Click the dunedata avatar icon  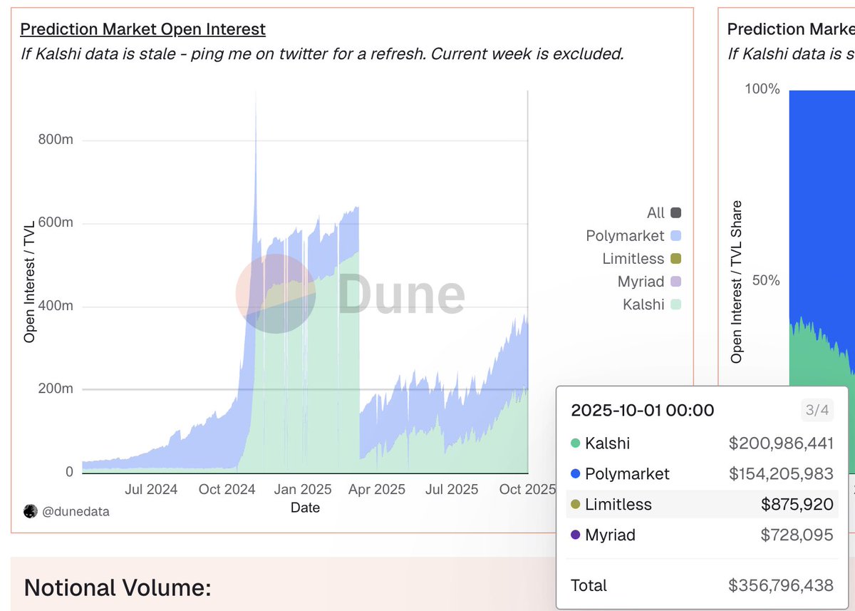pos(30,510)
